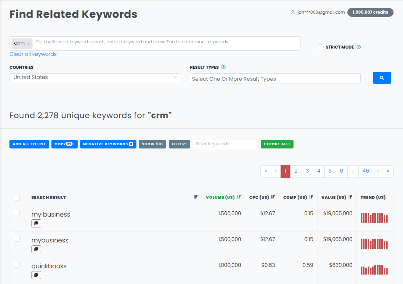Open the Result Types selector
Screen dimensions: 403x284
click(x=275, y=79)
